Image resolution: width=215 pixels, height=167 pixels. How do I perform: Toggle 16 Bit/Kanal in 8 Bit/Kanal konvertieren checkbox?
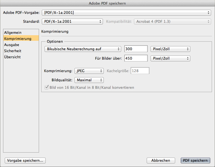point(47,87)
